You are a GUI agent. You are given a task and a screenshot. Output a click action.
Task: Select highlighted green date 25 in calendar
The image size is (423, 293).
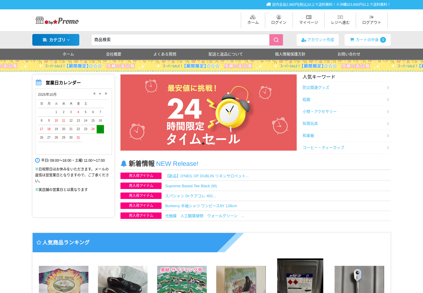click(100, 129)
